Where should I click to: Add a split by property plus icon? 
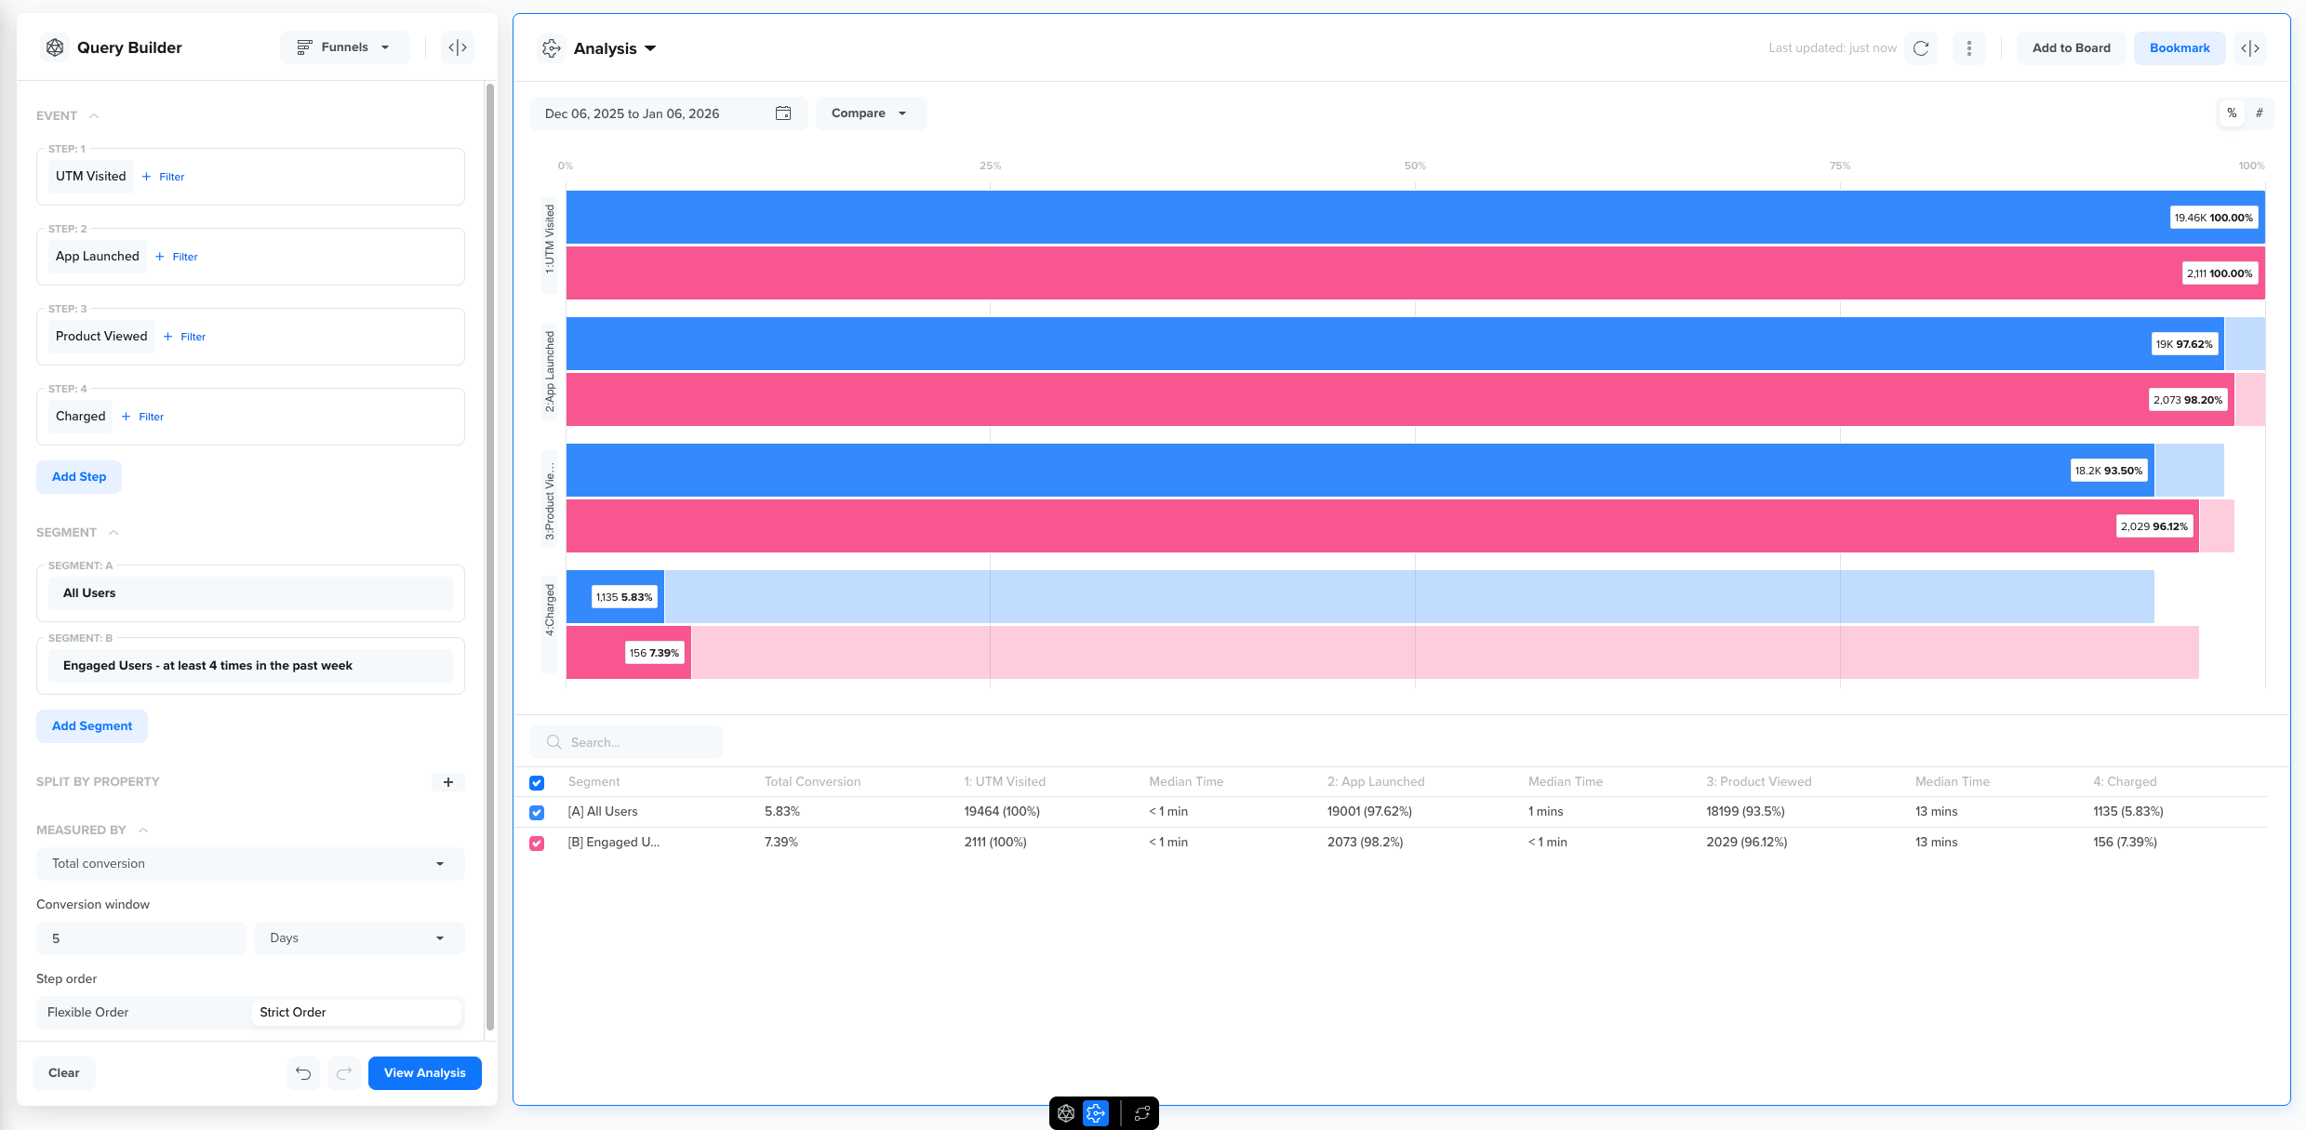coord(448,782)
